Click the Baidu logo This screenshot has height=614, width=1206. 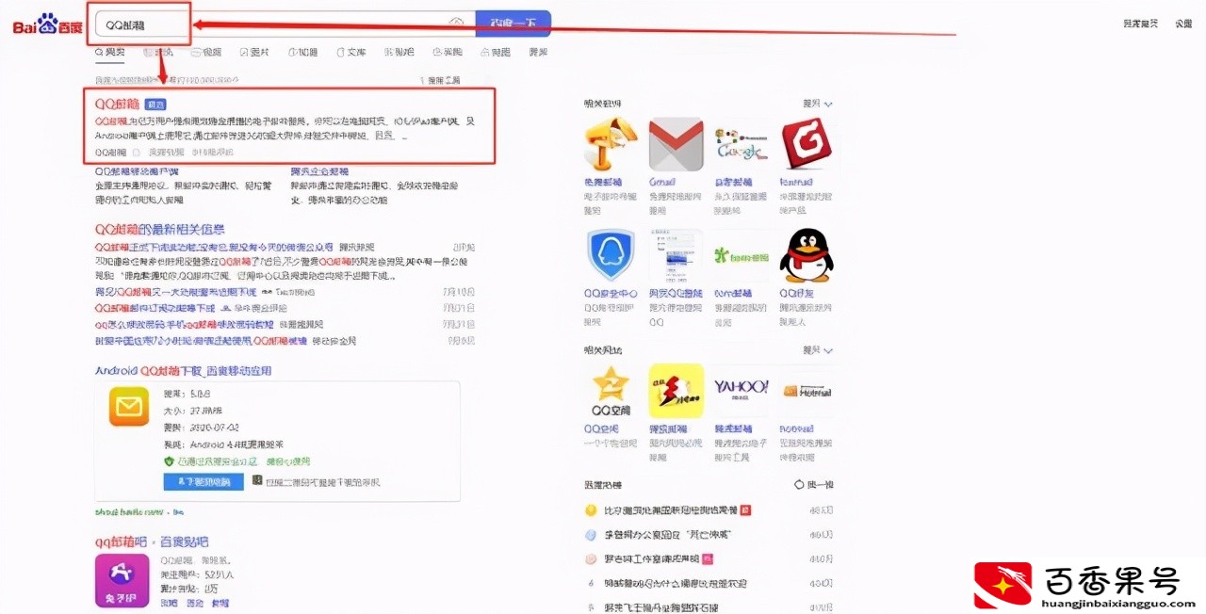47,24
